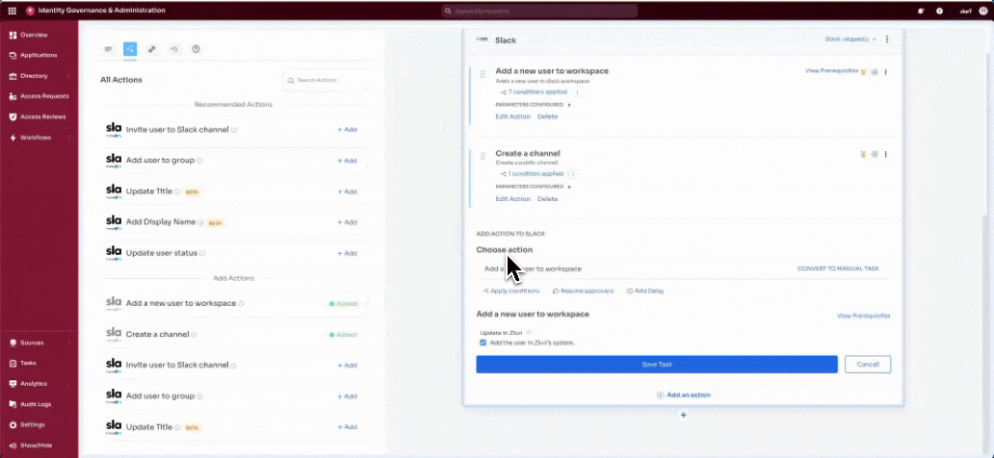Click Convert to Manual Task
The image size is (994, 458).
click(x=838, y=268)
